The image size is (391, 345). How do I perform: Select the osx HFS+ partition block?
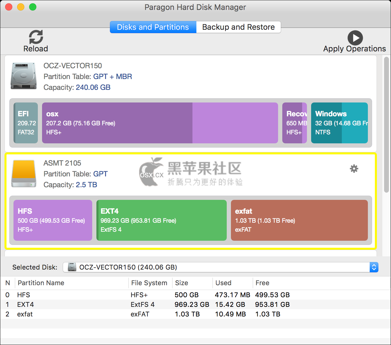(x=160, y=123)
